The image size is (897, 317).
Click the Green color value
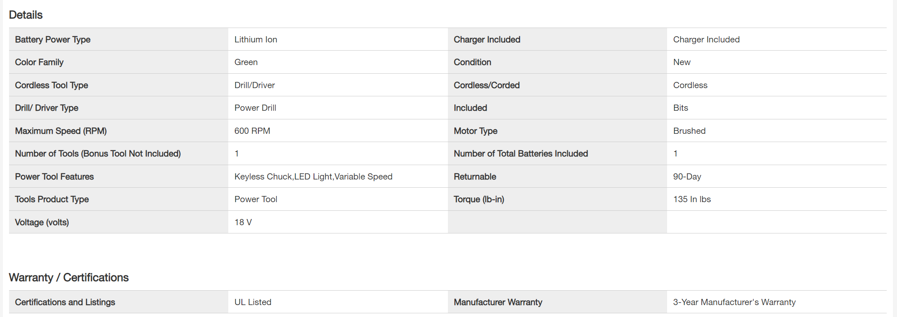click(246, 62)
